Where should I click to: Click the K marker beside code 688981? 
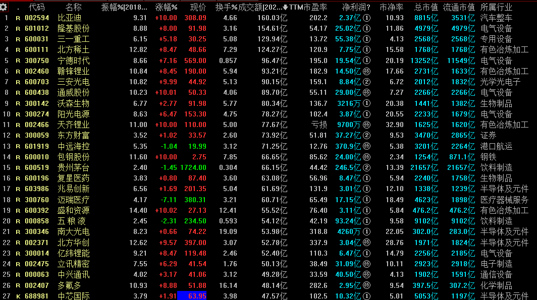click(18, 296)
